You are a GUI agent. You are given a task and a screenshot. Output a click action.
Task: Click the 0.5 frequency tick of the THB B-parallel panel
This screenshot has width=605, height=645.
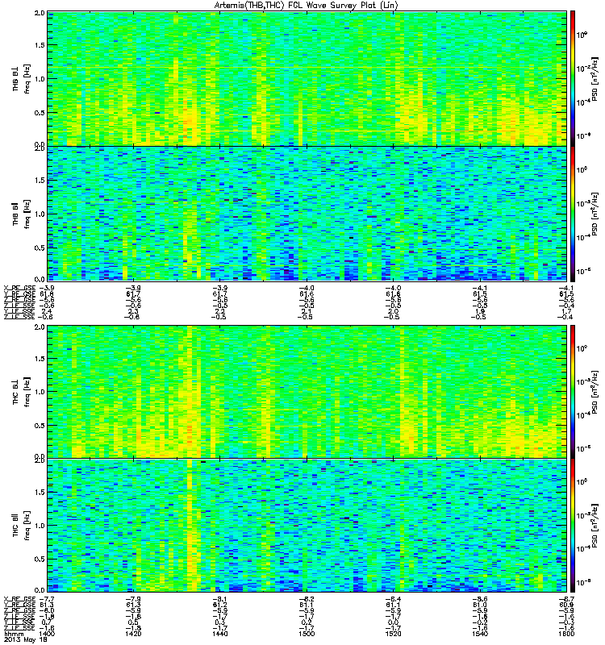coord(40,248)
